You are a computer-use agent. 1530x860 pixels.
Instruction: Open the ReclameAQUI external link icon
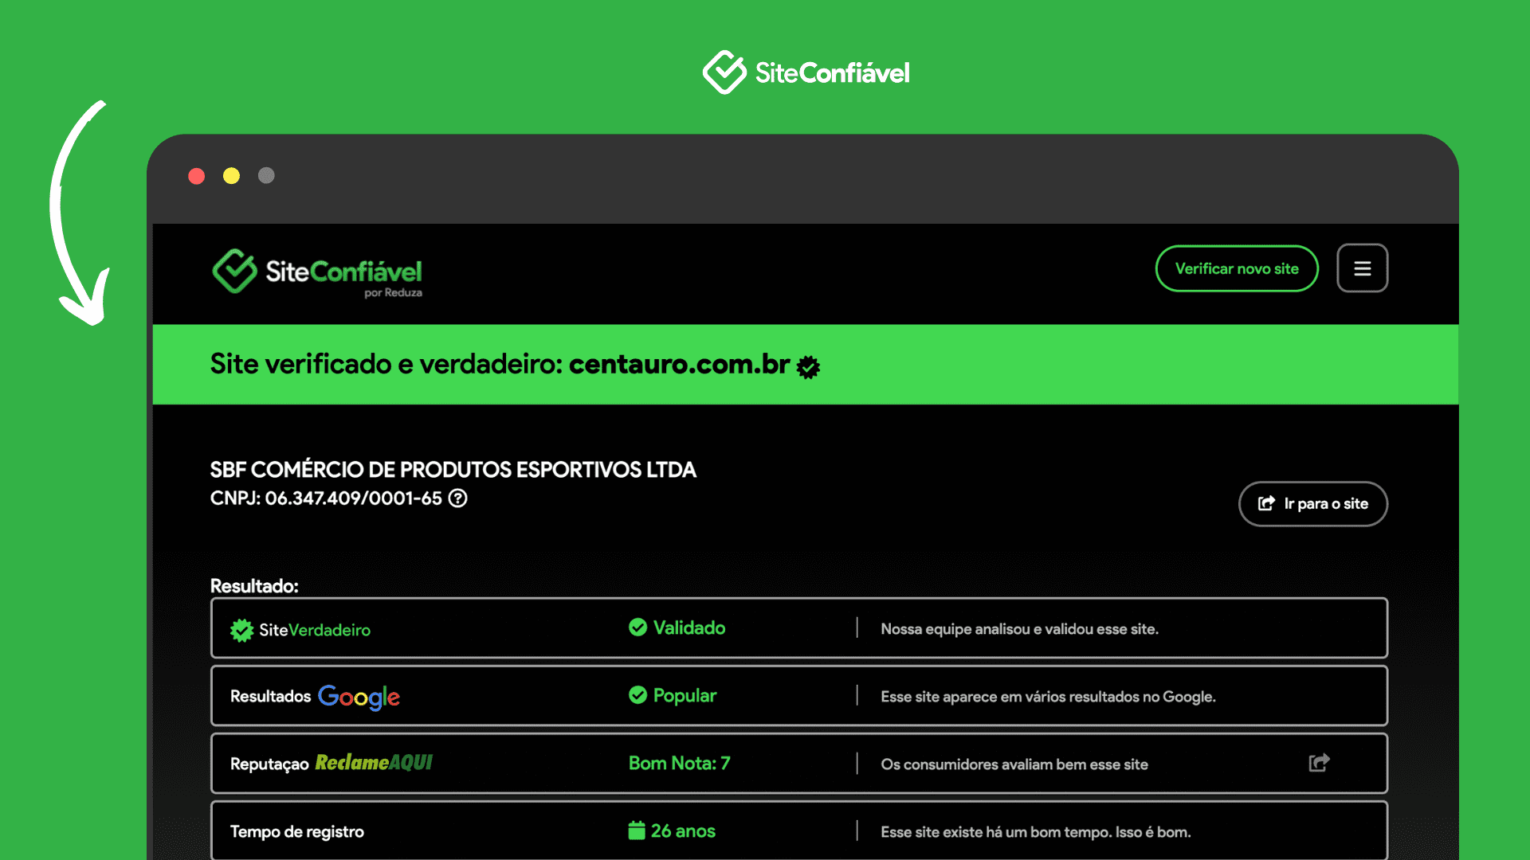coord(1319,763)
